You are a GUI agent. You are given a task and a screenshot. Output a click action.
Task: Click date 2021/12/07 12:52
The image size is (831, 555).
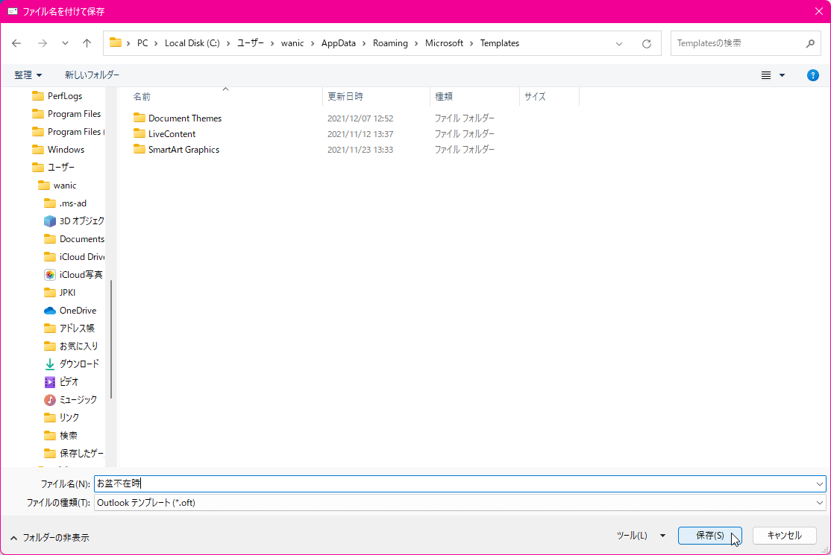click(360, 118)
